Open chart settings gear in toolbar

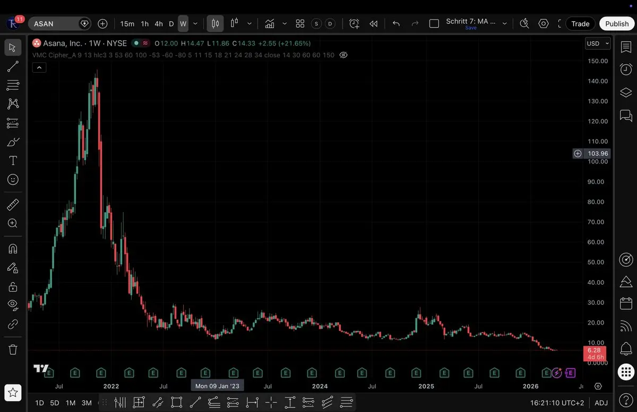click(544, 24)
